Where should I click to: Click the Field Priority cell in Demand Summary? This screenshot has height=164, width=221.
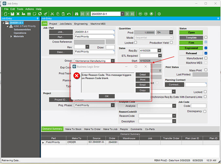56,142
